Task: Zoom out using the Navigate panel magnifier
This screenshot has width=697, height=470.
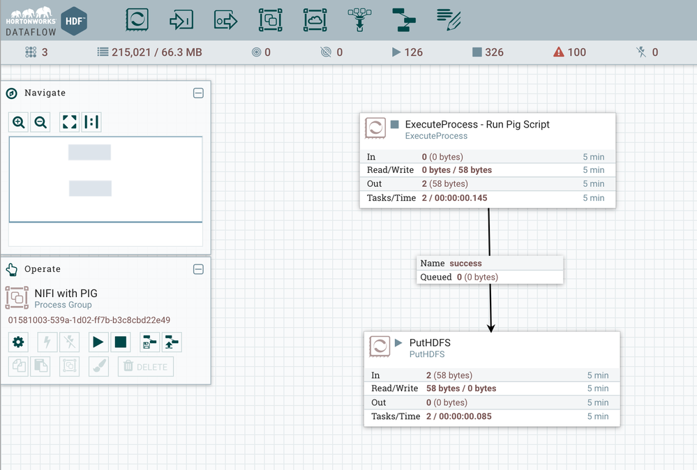Action: click(40, 123)
